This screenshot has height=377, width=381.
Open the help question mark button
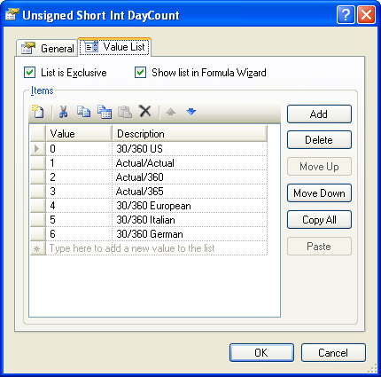point(346,14)
